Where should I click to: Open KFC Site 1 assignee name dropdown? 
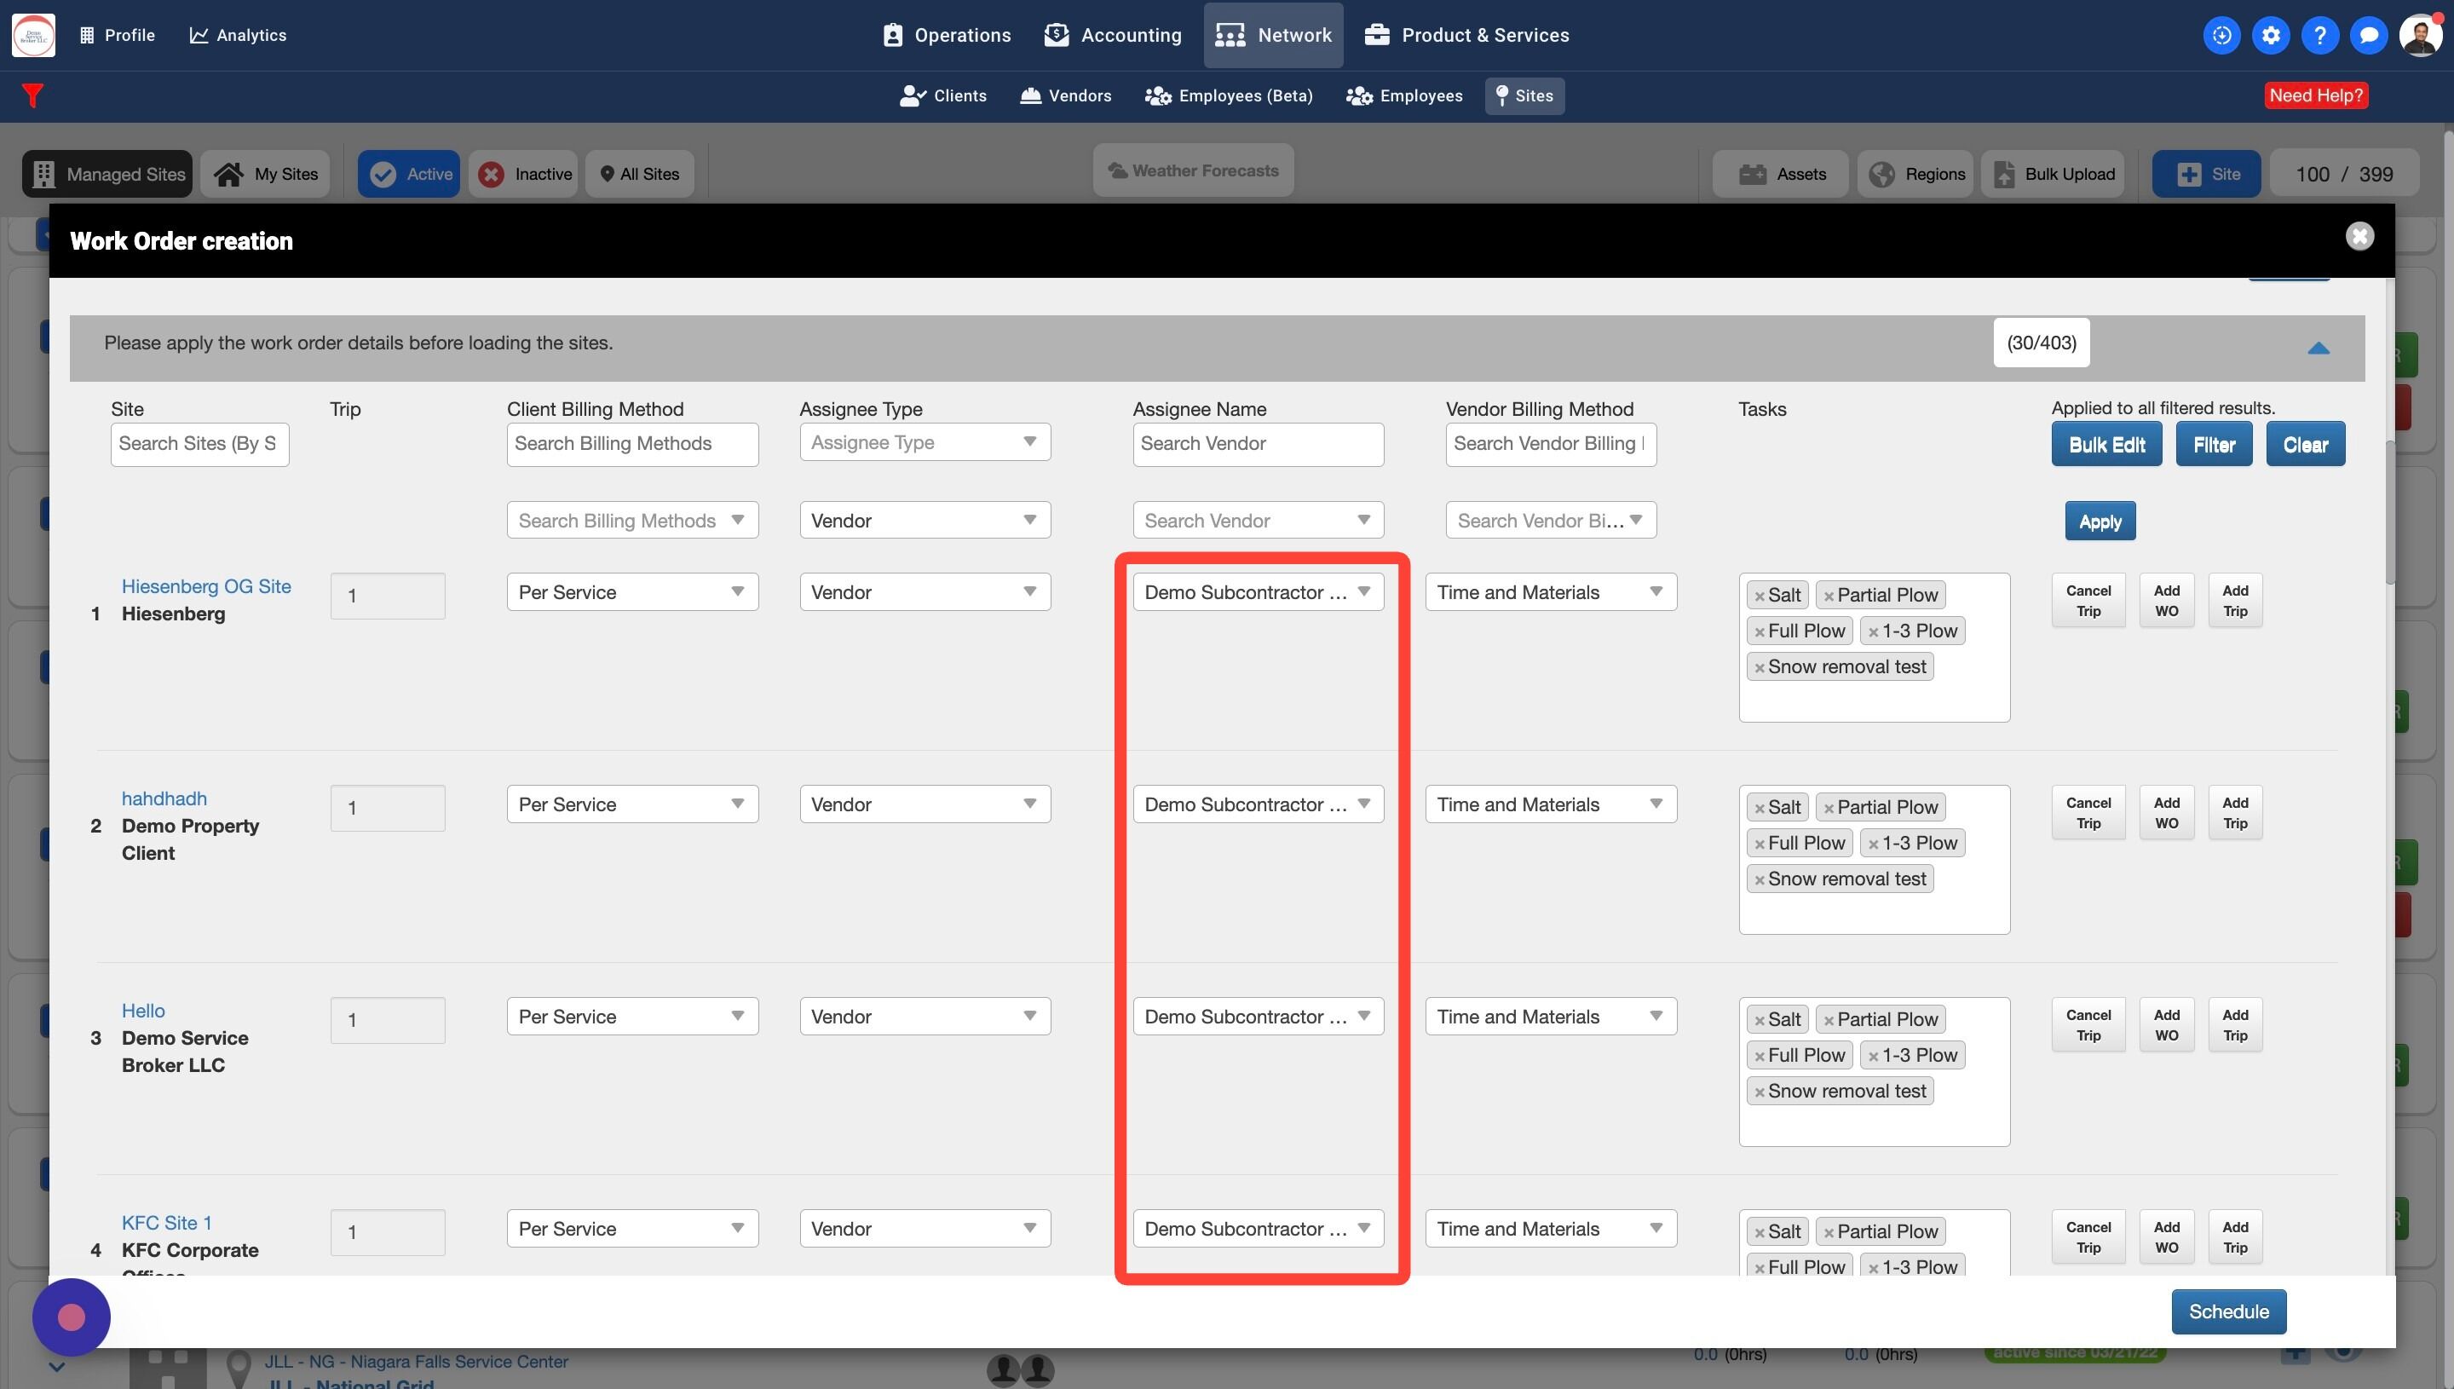[1257, 1229]
